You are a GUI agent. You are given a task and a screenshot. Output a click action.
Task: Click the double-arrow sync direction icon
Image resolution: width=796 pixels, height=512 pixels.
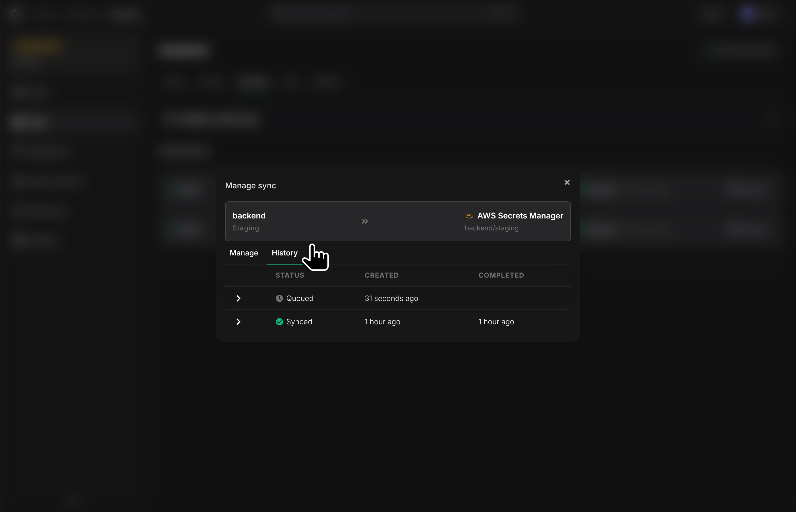click(365, 221)
